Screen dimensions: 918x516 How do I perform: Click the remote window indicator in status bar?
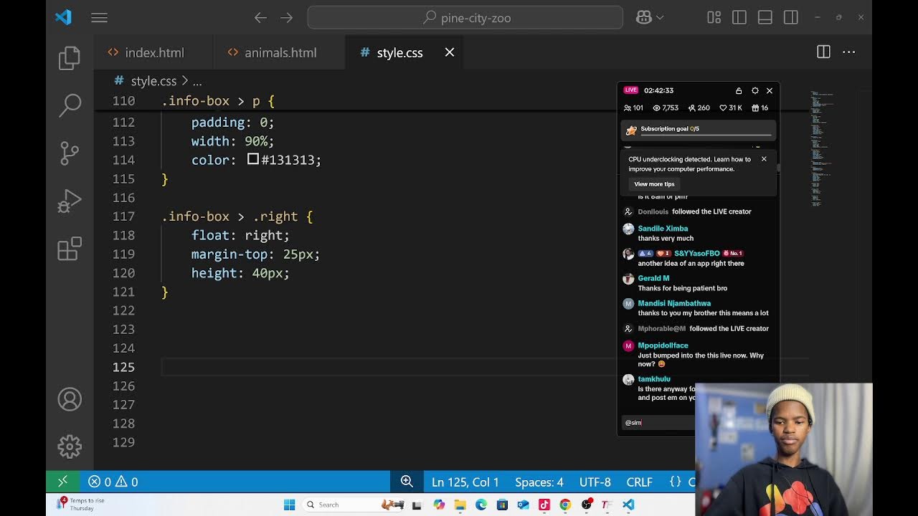pos(62,482)
